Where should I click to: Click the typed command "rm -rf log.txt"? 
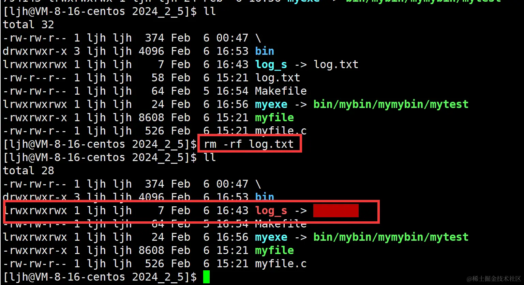tap(249, 144)
